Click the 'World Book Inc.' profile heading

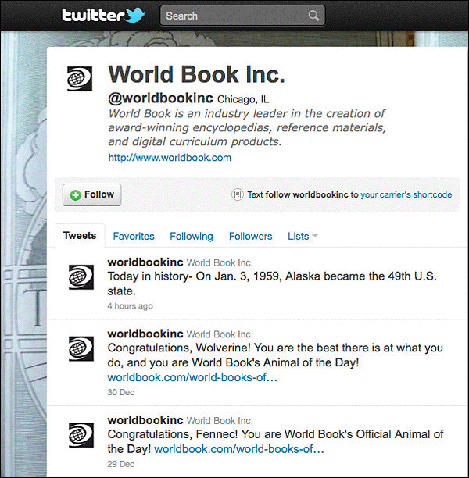(x=196, y=74)
